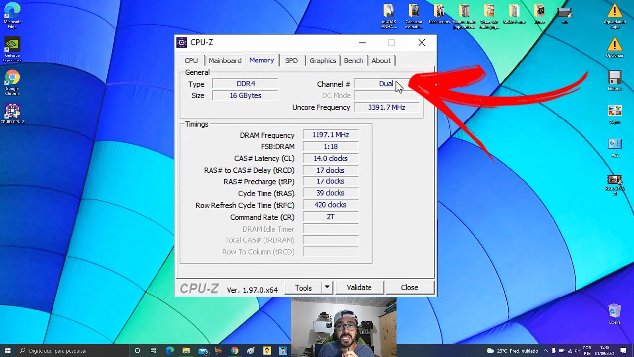Show hidden system tray icons
The width and height of the screenshot is (634, 357).
click(546, 351)
